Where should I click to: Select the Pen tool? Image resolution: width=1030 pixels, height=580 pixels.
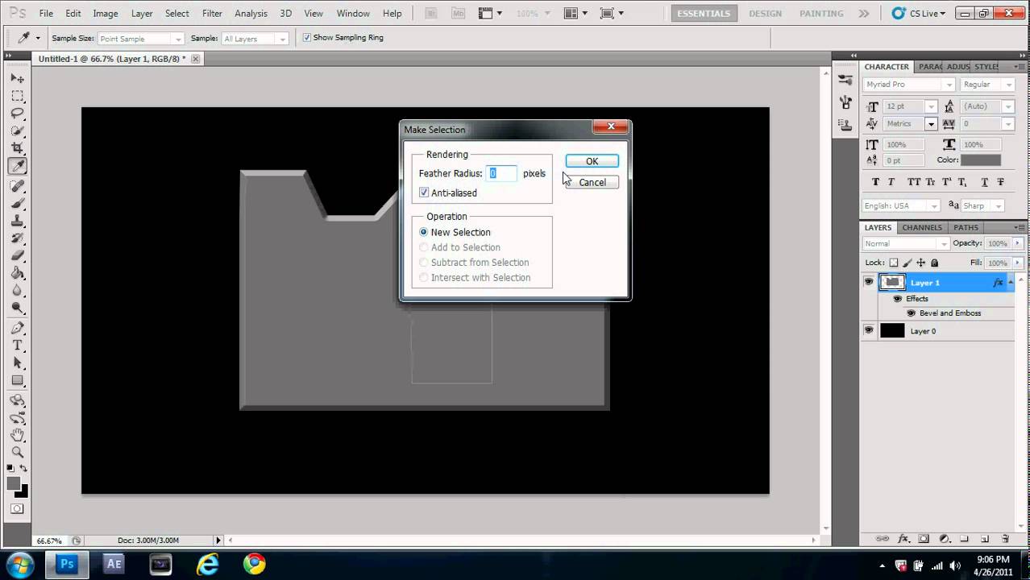18,328
